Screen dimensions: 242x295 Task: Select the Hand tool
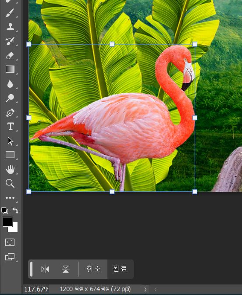[x=10, y=169]
